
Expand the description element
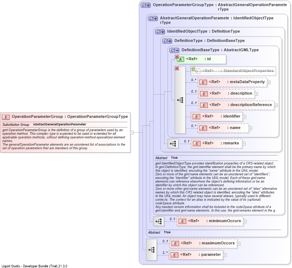click(256, 94)
